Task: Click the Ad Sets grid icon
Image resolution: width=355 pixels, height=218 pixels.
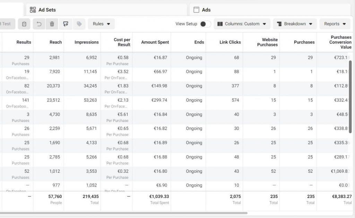Action: [33, 10]
